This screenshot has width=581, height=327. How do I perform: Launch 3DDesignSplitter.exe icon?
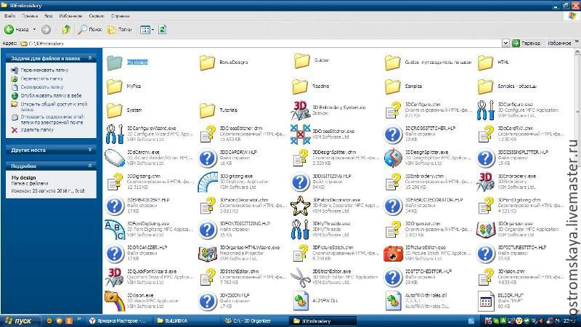coord(393,158)
